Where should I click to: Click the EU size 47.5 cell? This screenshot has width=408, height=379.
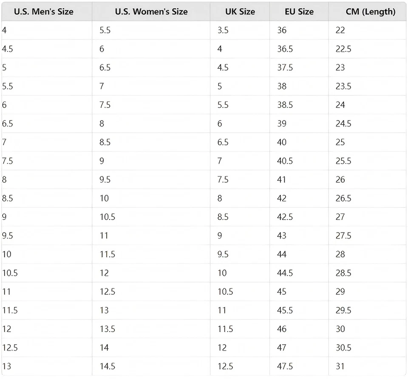pyautogui.click(x=285, y=366)
